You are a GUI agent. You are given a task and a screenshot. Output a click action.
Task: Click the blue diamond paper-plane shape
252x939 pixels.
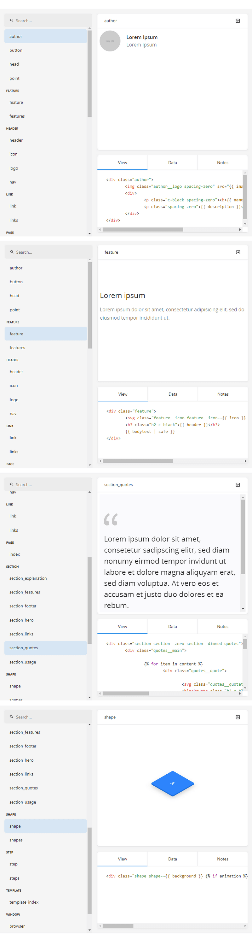(173, 783)
